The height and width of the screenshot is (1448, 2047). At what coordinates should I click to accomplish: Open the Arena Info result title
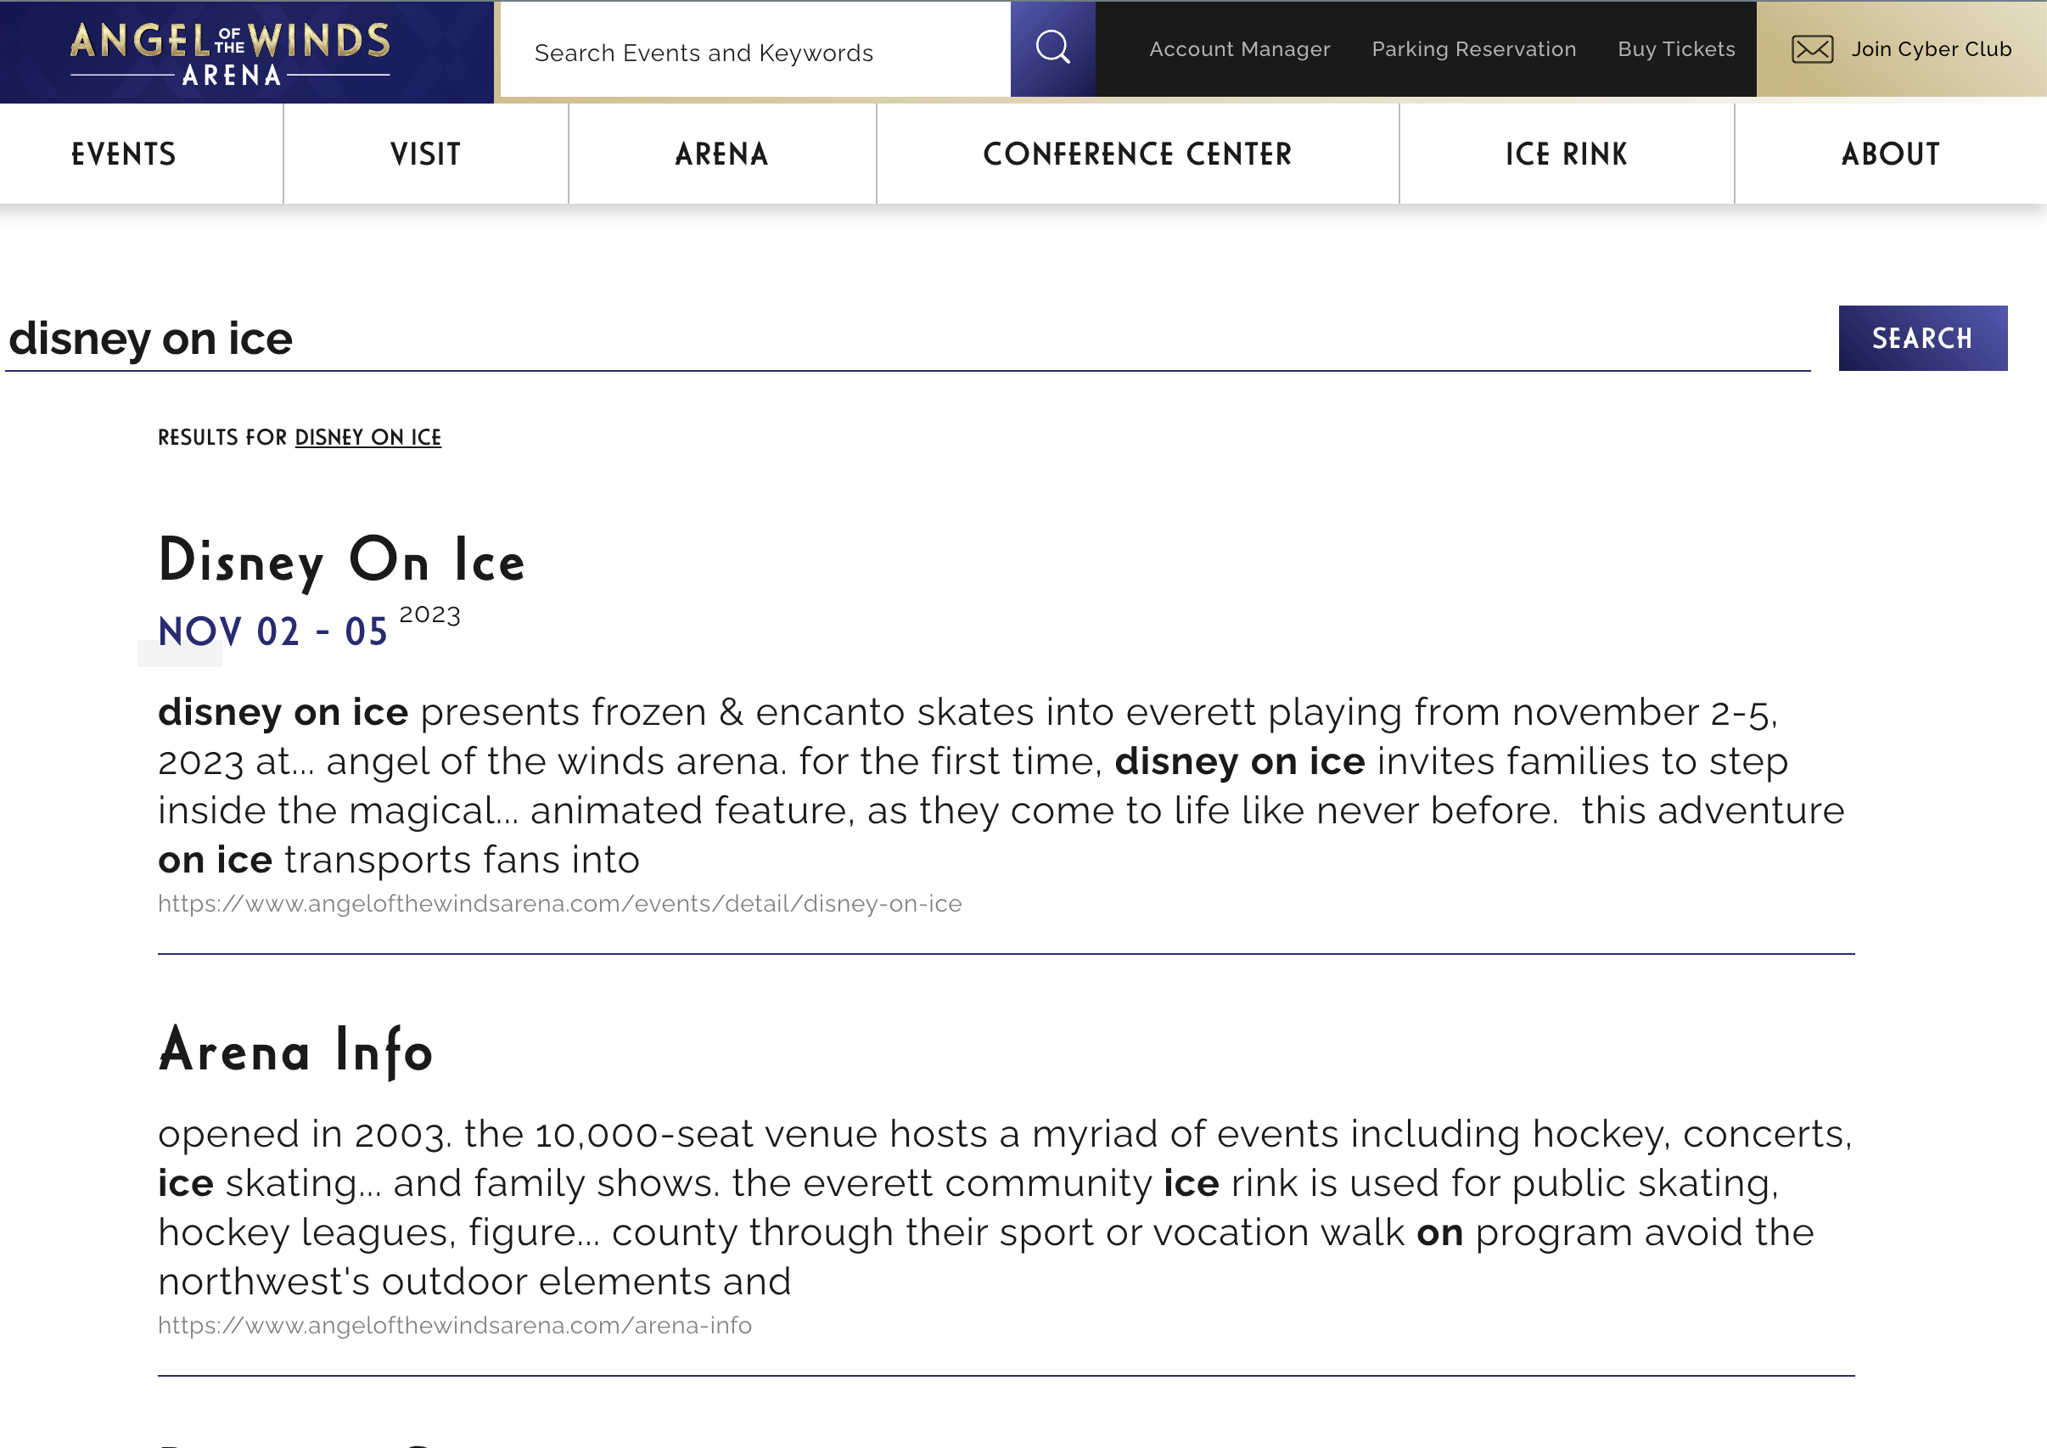(296, 1050)
